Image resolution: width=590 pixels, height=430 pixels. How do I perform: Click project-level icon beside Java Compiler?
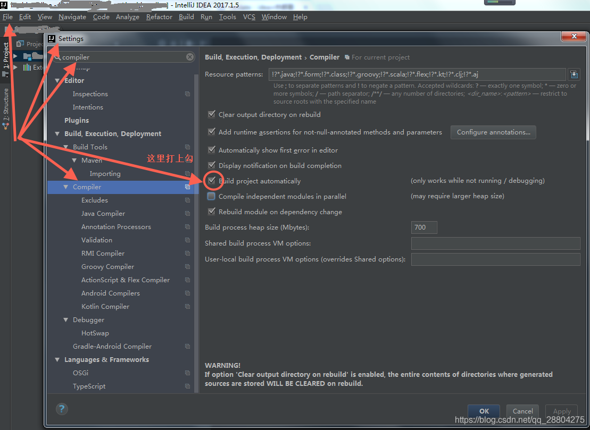click(x=187, y=214)
